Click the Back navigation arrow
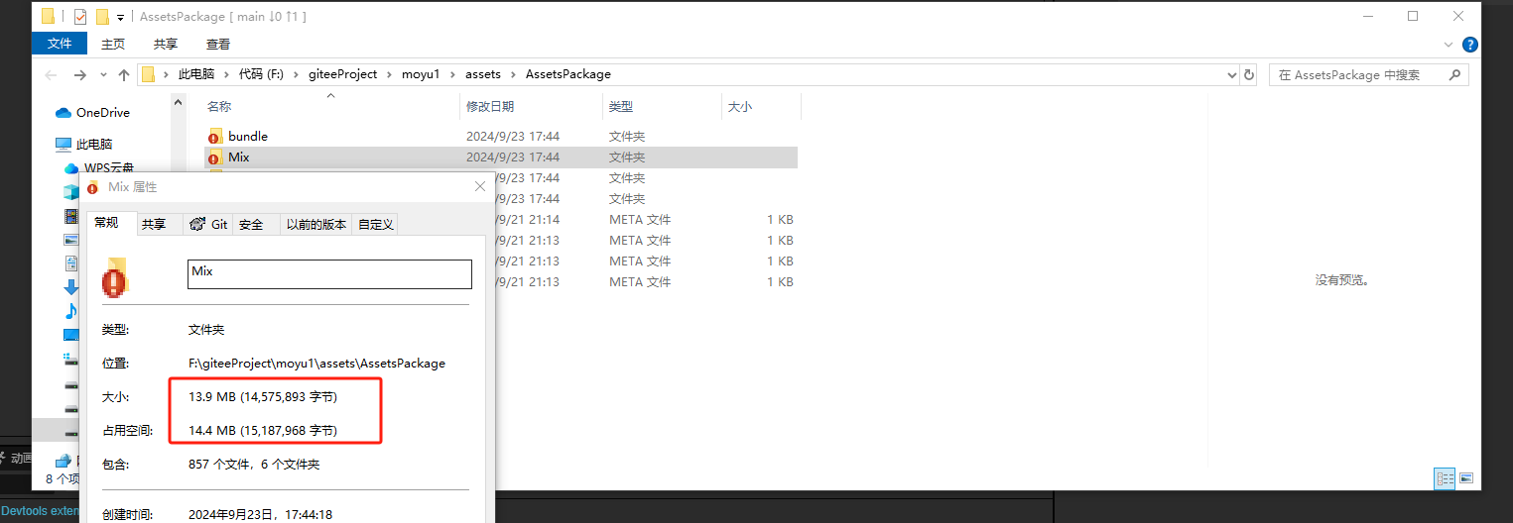Screen dimensions: 1513x523 pos(51,74)
